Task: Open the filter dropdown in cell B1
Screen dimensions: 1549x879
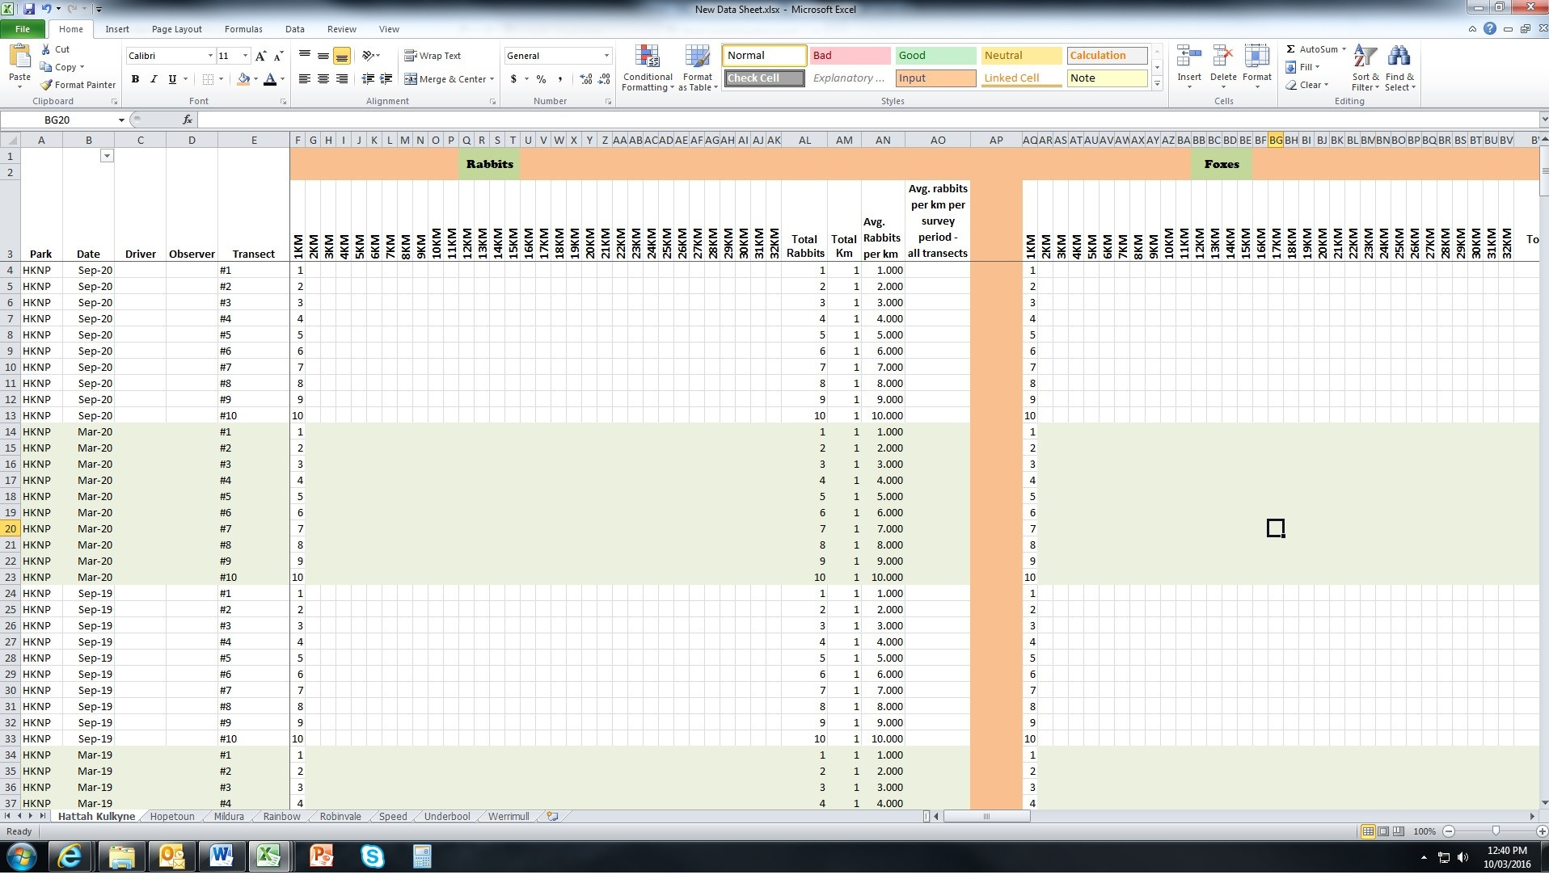Action: [x=107, y=156]
